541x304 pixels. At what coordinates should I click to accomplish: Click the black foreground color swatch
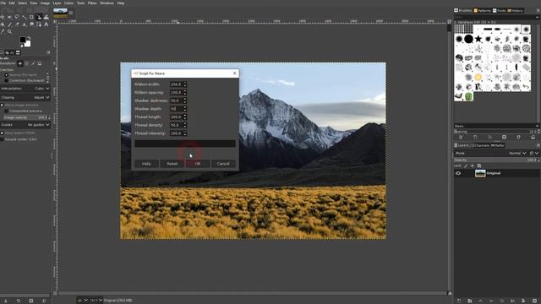(23, 40)
